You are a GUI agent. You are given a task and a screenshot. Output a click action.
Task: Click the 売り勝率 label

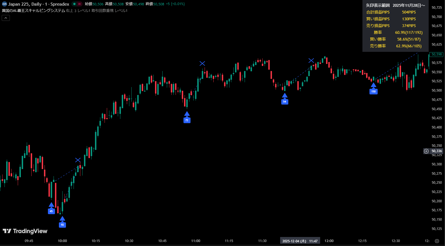pyautogui.click(x=378, y=46)
